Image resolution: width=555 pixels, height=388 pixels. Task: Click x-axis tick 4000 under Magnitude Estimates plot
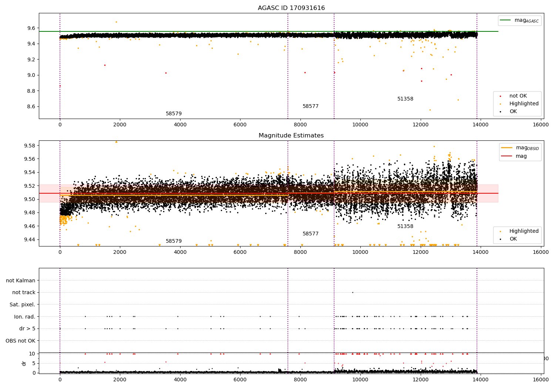tap(180, 252)
